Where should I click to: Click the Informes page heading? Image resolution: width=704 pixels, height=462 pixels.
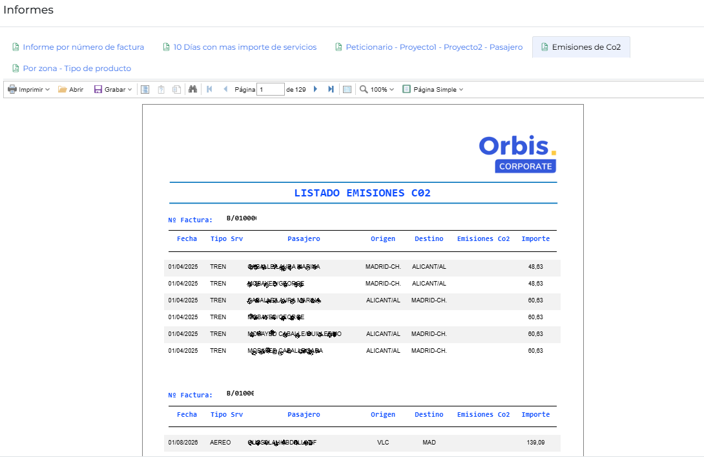pos(28,10)
